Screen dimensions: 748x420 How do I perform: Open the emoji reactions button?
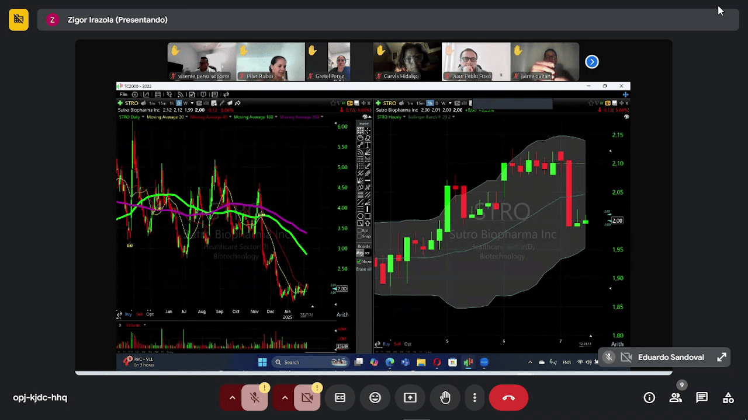(375, 398)
